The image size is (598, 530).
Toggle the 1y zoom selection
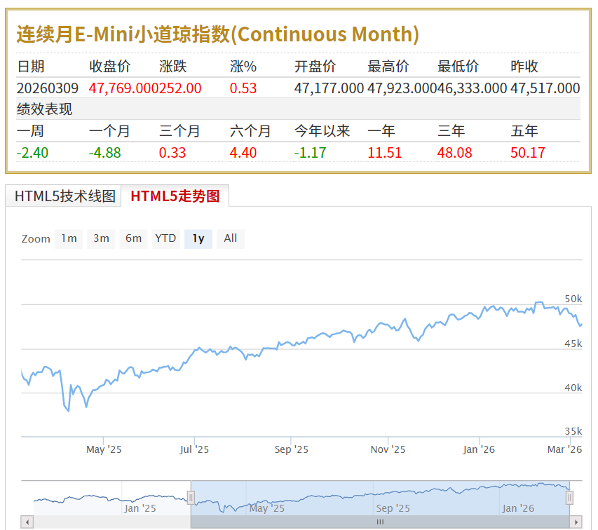[x=197, y=238]
